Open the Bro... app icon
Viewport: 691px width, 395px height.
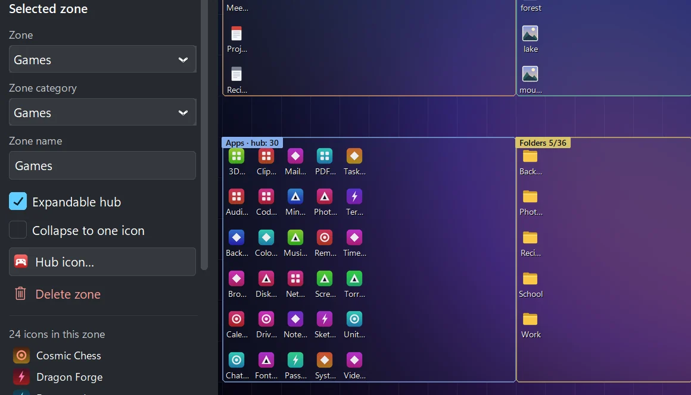[236, 278]
